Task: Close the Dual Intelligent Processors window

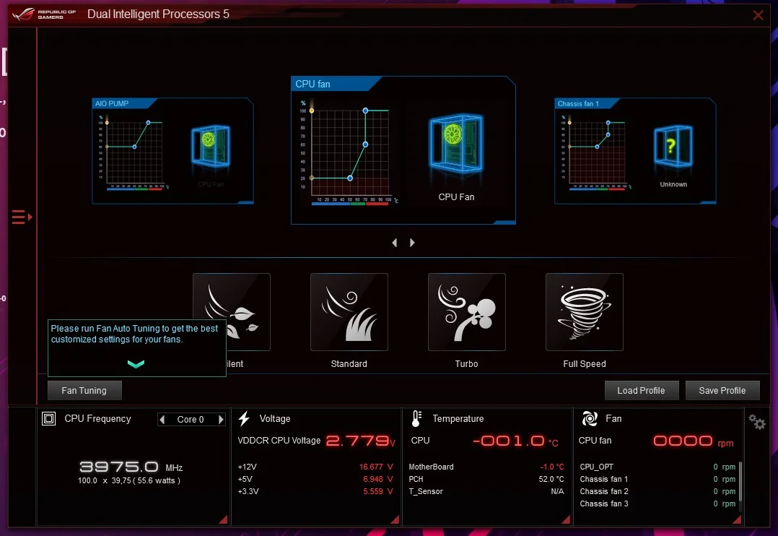Action: point(758,15)
